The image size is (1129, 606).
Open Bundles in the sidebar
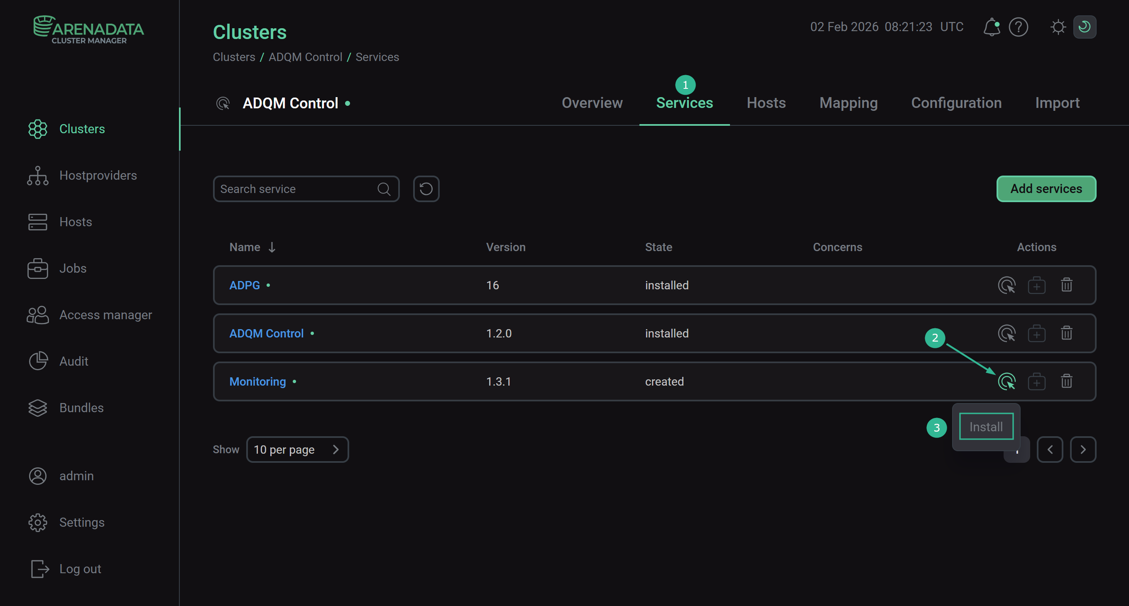pyautogui.click(x=81, y=408)
